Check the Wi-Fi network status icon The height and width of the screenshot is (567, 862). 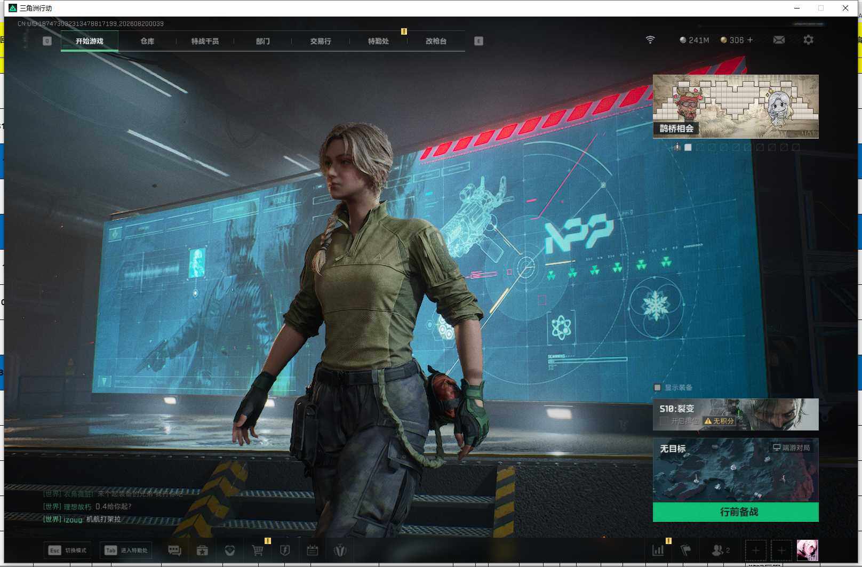click(650, 40)
